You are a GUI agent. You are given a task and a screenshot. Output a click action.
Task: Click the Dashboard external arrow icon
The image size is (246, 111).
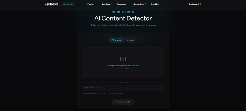coord(201,4)
